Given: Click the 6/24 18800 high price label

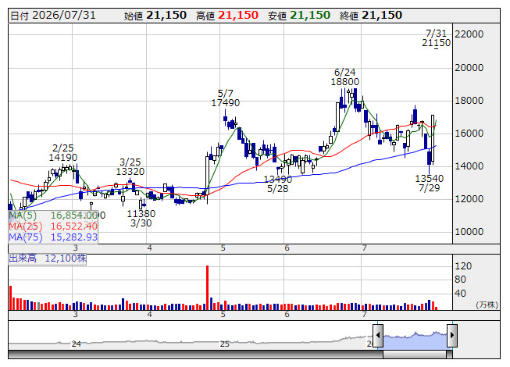Looking at the screenshot, I should point(345,77).
